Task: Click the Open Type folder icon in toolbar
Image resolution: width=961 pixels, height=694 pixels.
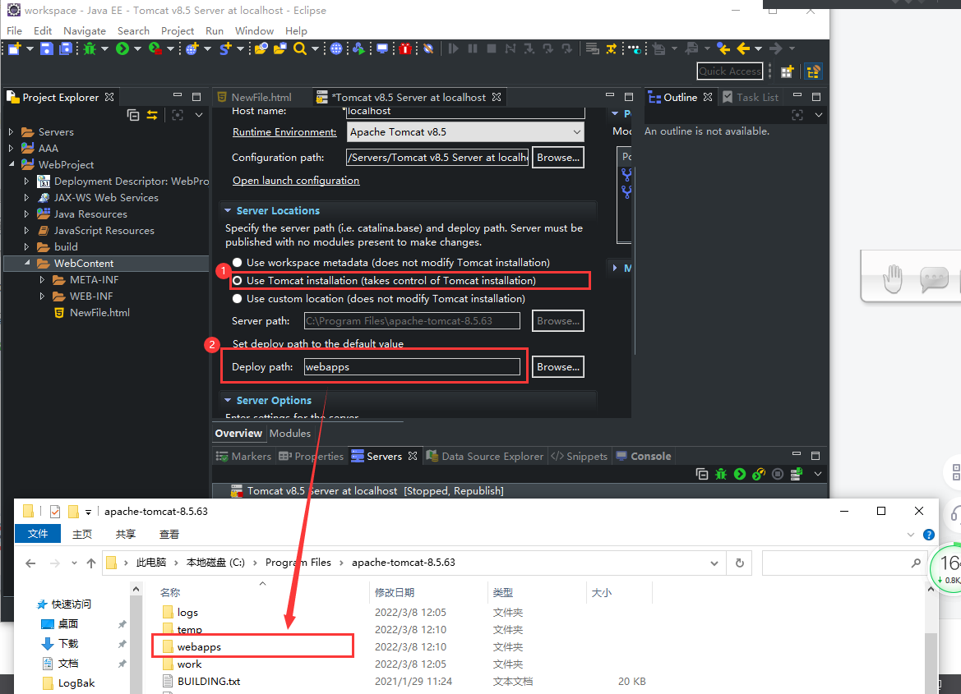Action: tap(261, 48)
